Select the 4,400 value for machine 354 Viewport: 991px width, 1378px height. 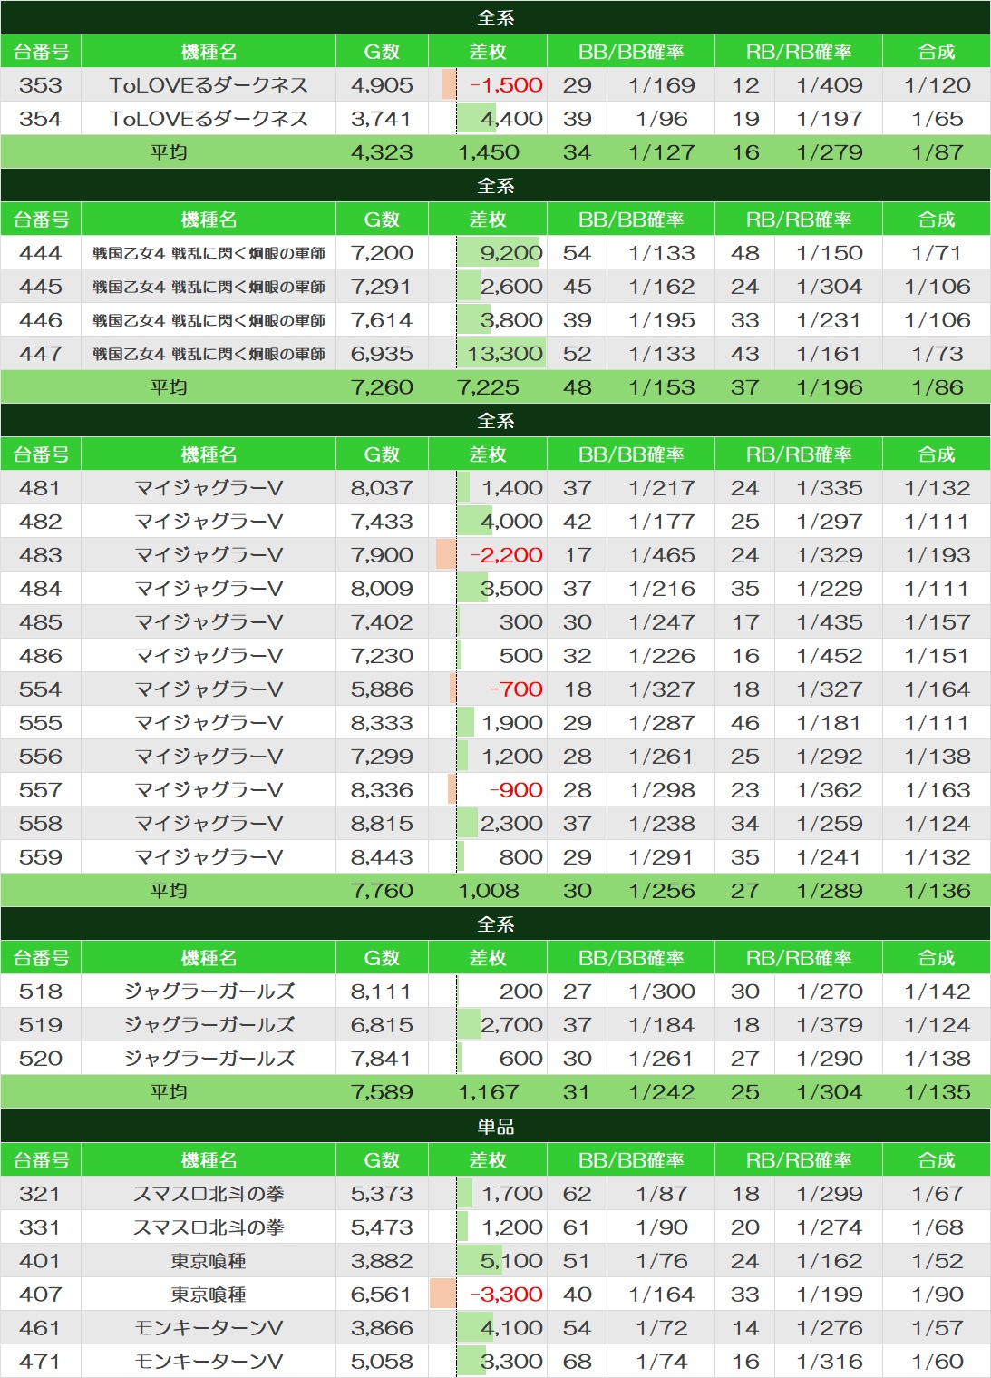(511, 119)
